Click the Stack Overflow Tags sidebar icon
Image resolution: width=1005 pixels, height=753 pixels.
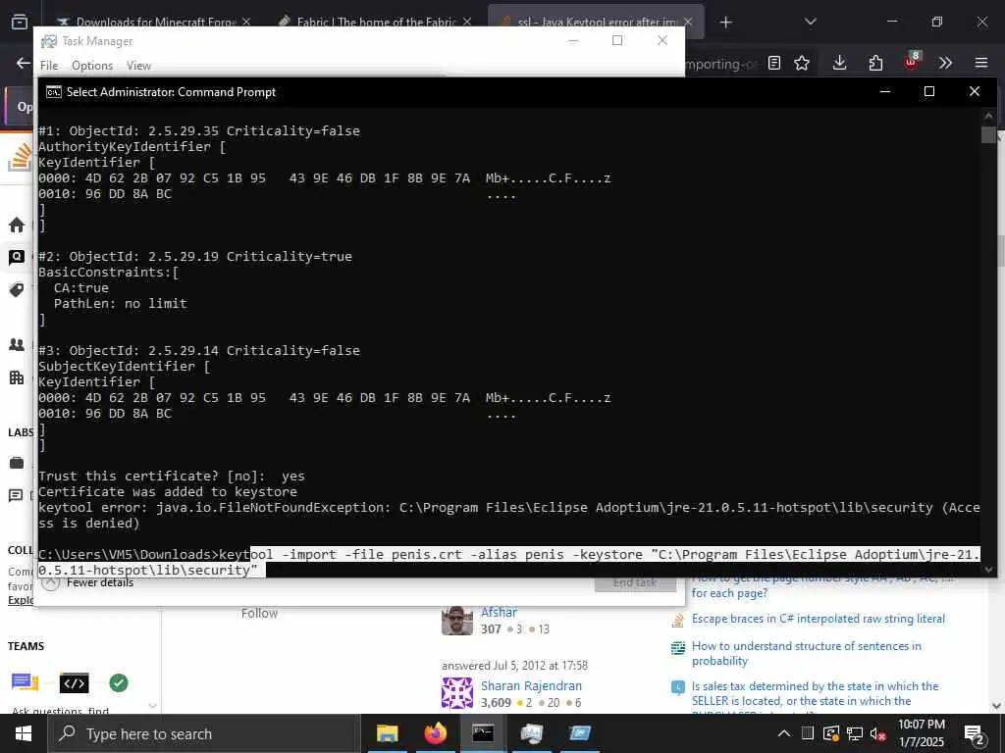(17, 289)
